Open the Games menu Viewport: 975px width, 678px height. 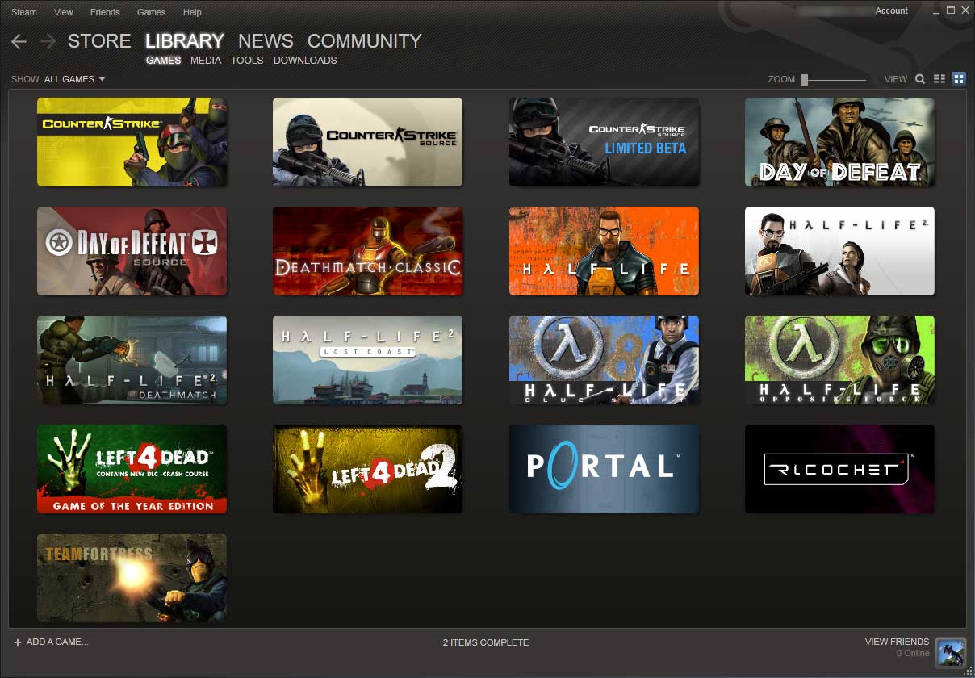(152, 12)
